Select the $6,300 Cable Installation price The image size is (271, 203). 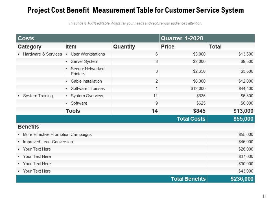199,81
